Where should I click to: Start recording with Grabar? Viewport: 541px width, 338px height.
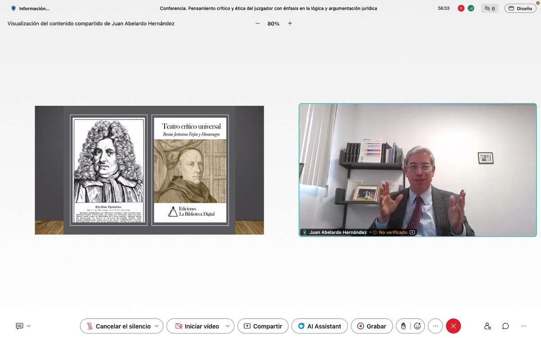coord(372,326)
